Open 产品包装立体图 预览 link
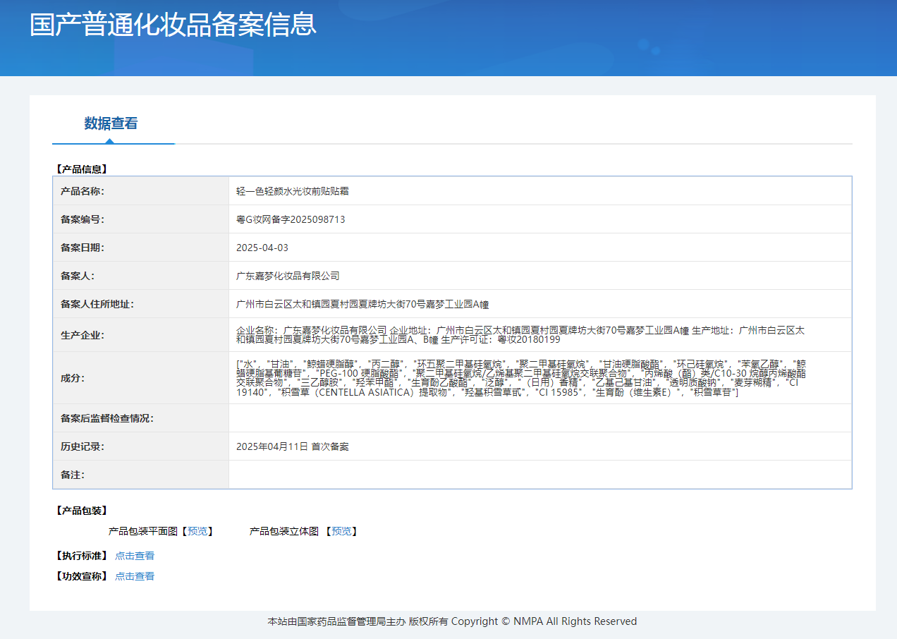897x639 pixels. click(341, 531)
